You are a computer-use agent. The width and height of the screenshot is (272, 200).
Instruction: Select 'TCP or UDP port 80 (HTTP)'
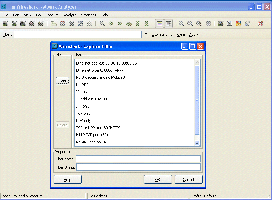click(x=134, y=128)
